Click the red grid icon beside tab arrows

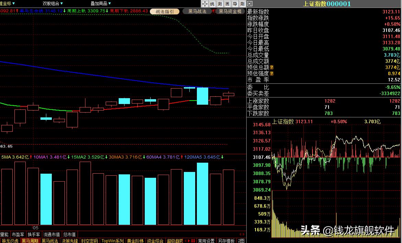(193, 241)
